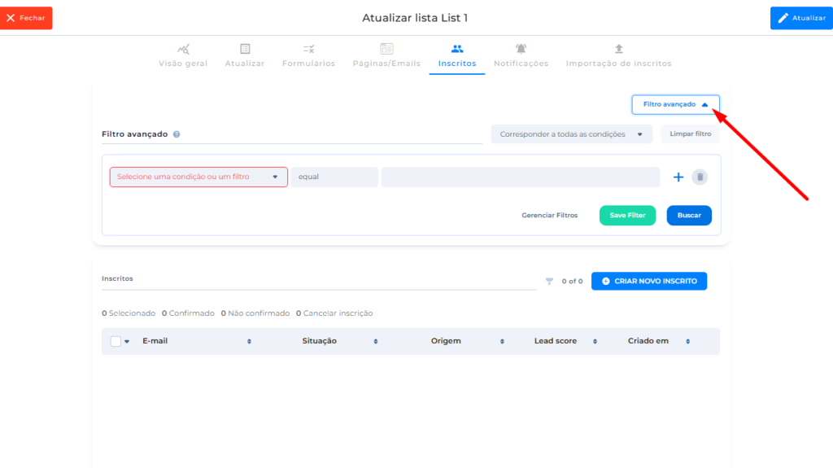This screenshot has width=833, height=468.
Task: Open the bulk selection arrow beside checkbox
Action: [127, 342]
